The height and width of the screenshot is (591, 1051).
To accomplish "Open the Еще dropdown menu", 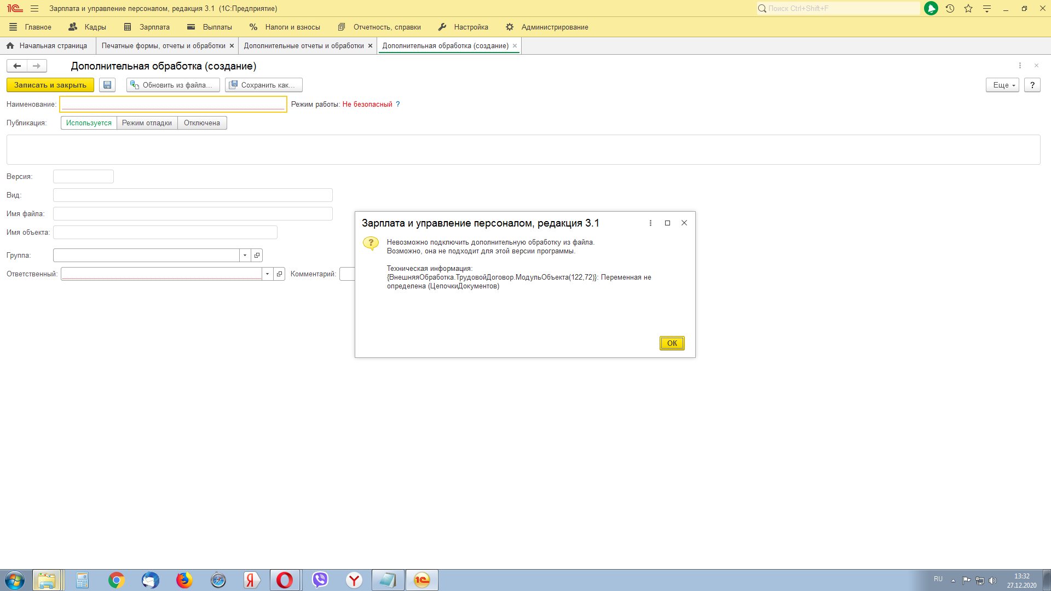I will tap(1002, 85).
